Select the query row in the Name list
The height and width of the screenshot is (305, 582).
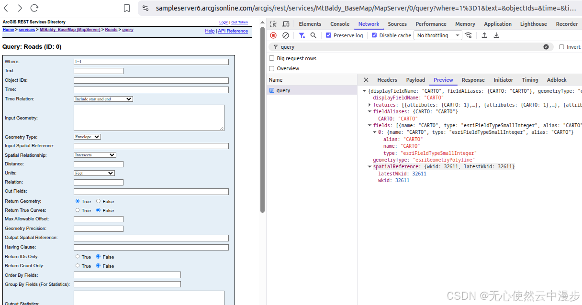[312, 90]
